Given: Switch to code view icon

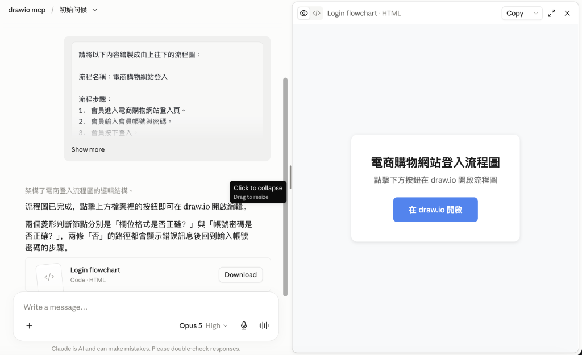Looking at the screenshot, I should (x=316, y=14).
